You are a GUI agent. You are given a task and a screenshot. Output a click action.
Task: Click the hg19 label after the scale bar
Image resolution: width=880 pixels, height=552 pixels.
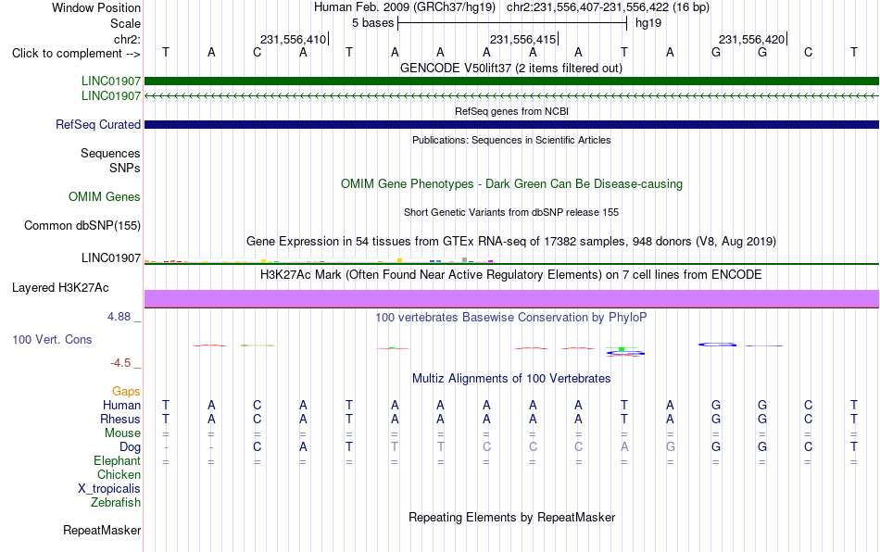[x=648, y=23]
